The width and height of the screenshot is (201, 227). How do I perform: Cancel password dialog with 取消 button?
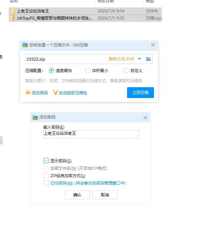pyautogui.click(x=105, y=195)
